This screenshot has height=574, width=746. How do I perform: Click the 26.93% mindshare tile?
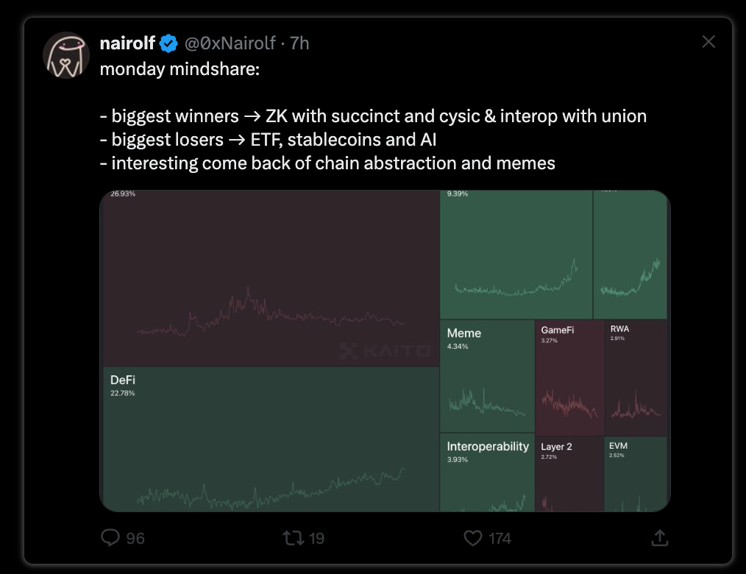270,278
